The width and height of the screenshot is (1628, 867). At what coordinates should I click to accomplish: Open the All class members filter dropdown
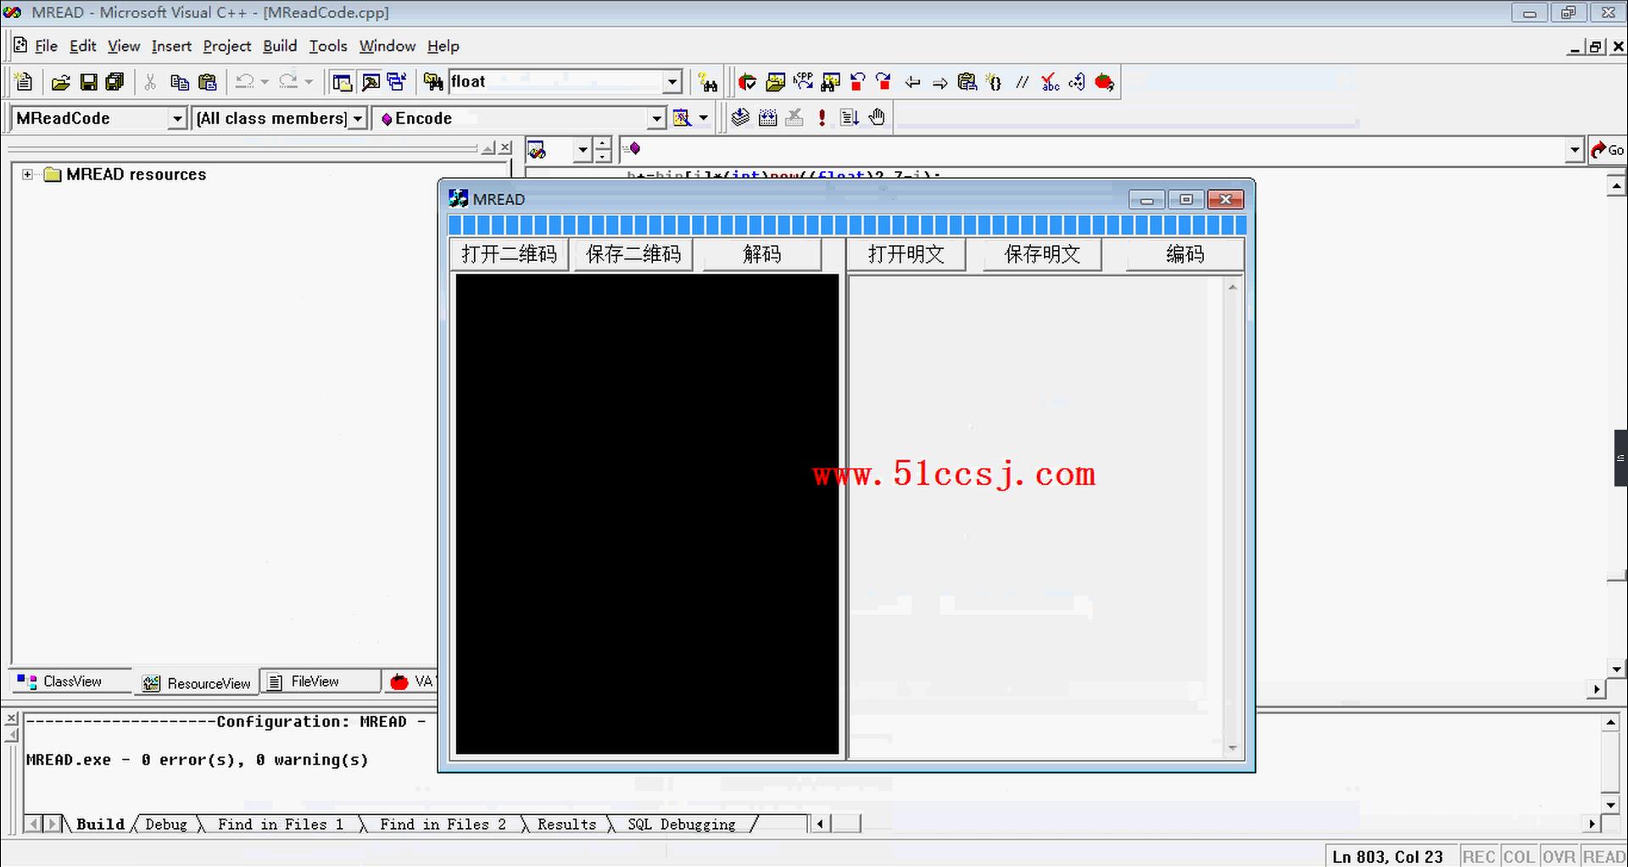coord(358,119)
